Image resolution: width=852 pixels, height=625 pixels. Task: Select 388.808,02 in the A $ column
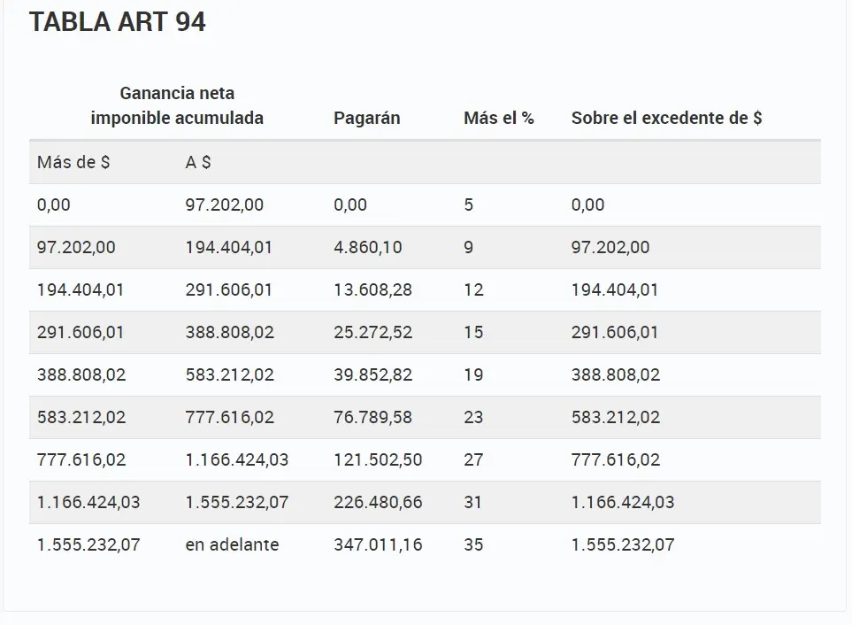[229, 332]
